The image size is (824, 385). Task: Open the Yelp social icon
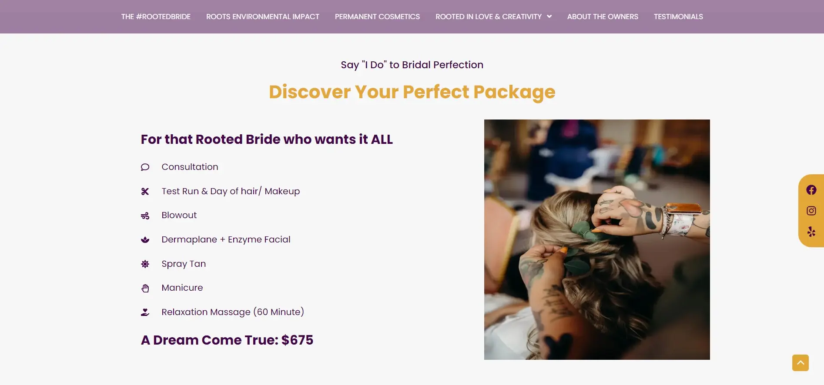pos(811,232)
